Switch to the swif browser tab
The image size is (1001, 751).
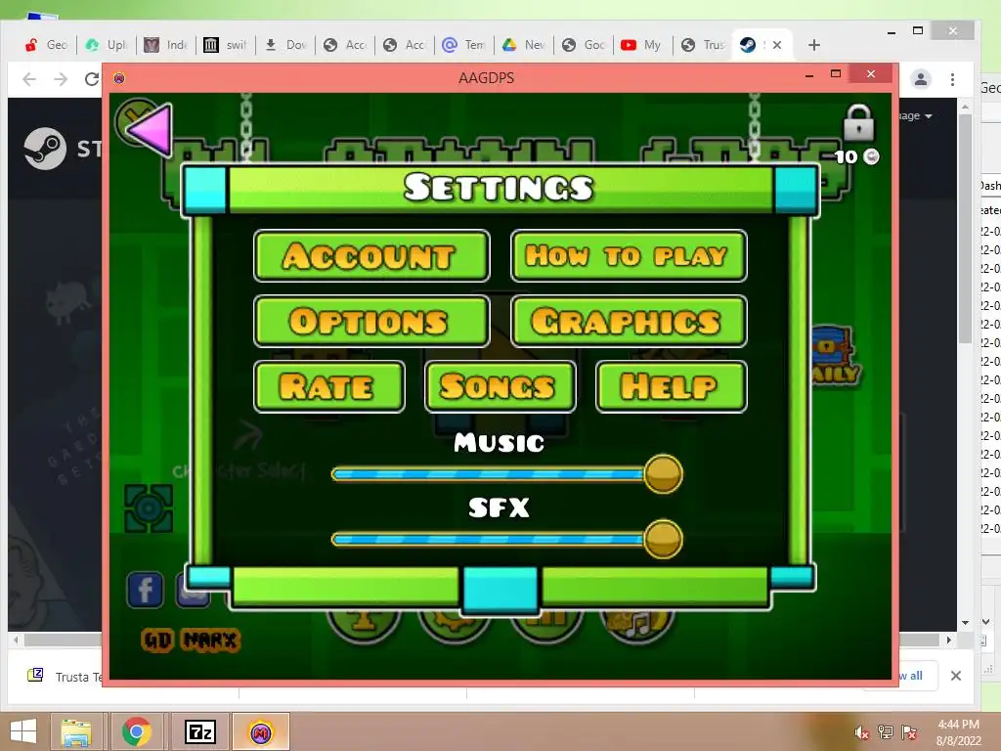[x=226, y=45]
